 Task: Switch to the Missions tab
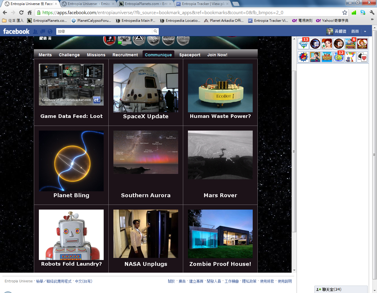[96, 55]
